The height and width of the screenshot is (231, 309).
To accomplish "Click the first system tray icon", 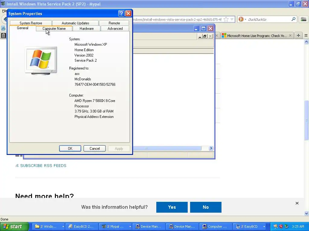I will click(276, 226).
